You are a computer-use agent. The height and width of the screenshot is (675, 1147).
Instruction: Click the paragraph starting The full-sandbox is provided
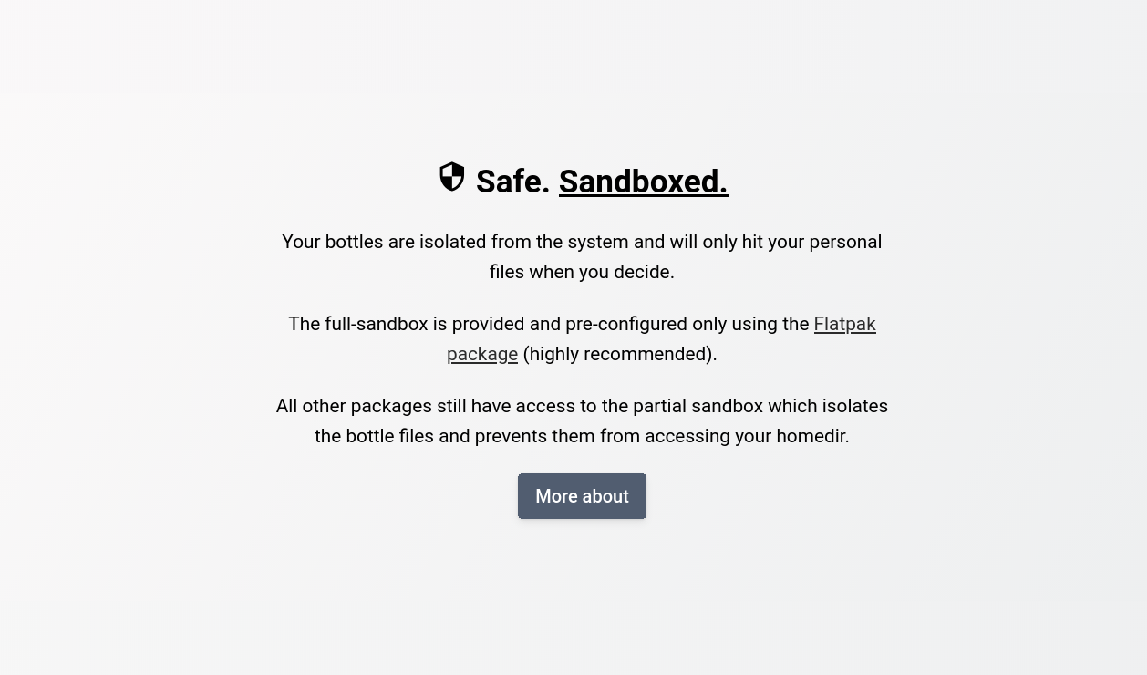pyautogui.click(x=548, y=325)
